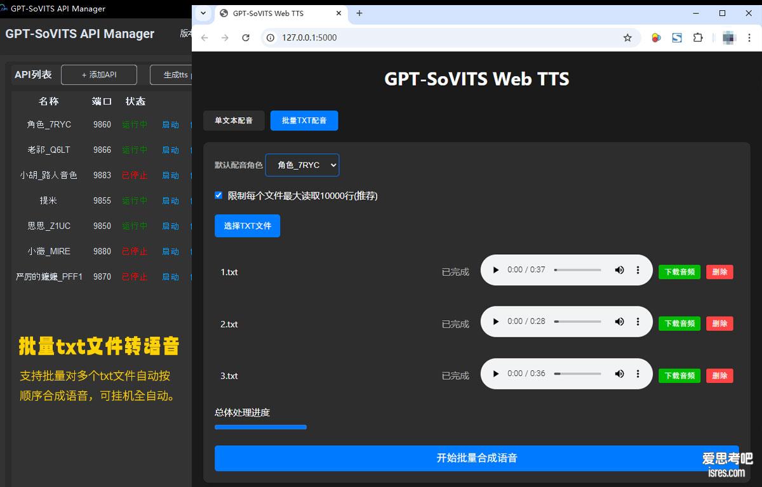
Task: Download audio for 1.txt
Action: click(679, 271)
